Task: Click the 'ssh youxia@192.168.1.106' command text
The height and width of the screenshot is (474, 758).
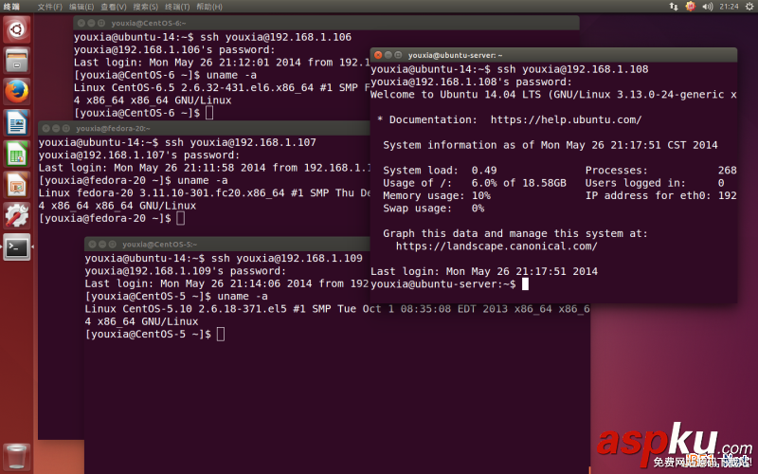Action: coord(276,37)
